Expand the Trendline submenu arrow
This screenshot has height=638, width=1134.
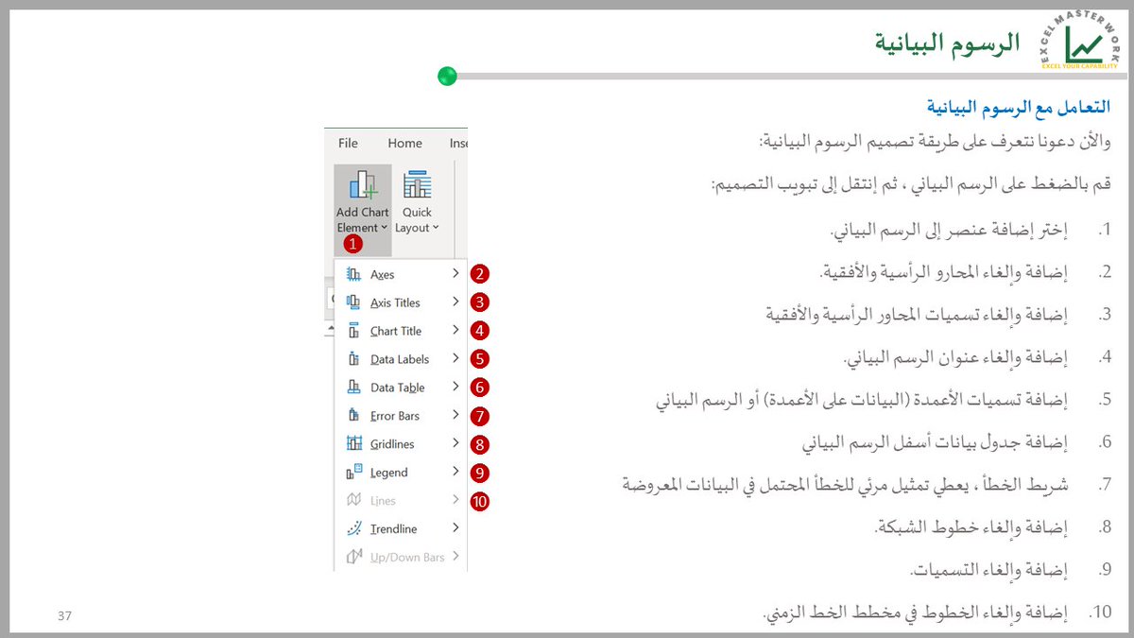[455, 528]
